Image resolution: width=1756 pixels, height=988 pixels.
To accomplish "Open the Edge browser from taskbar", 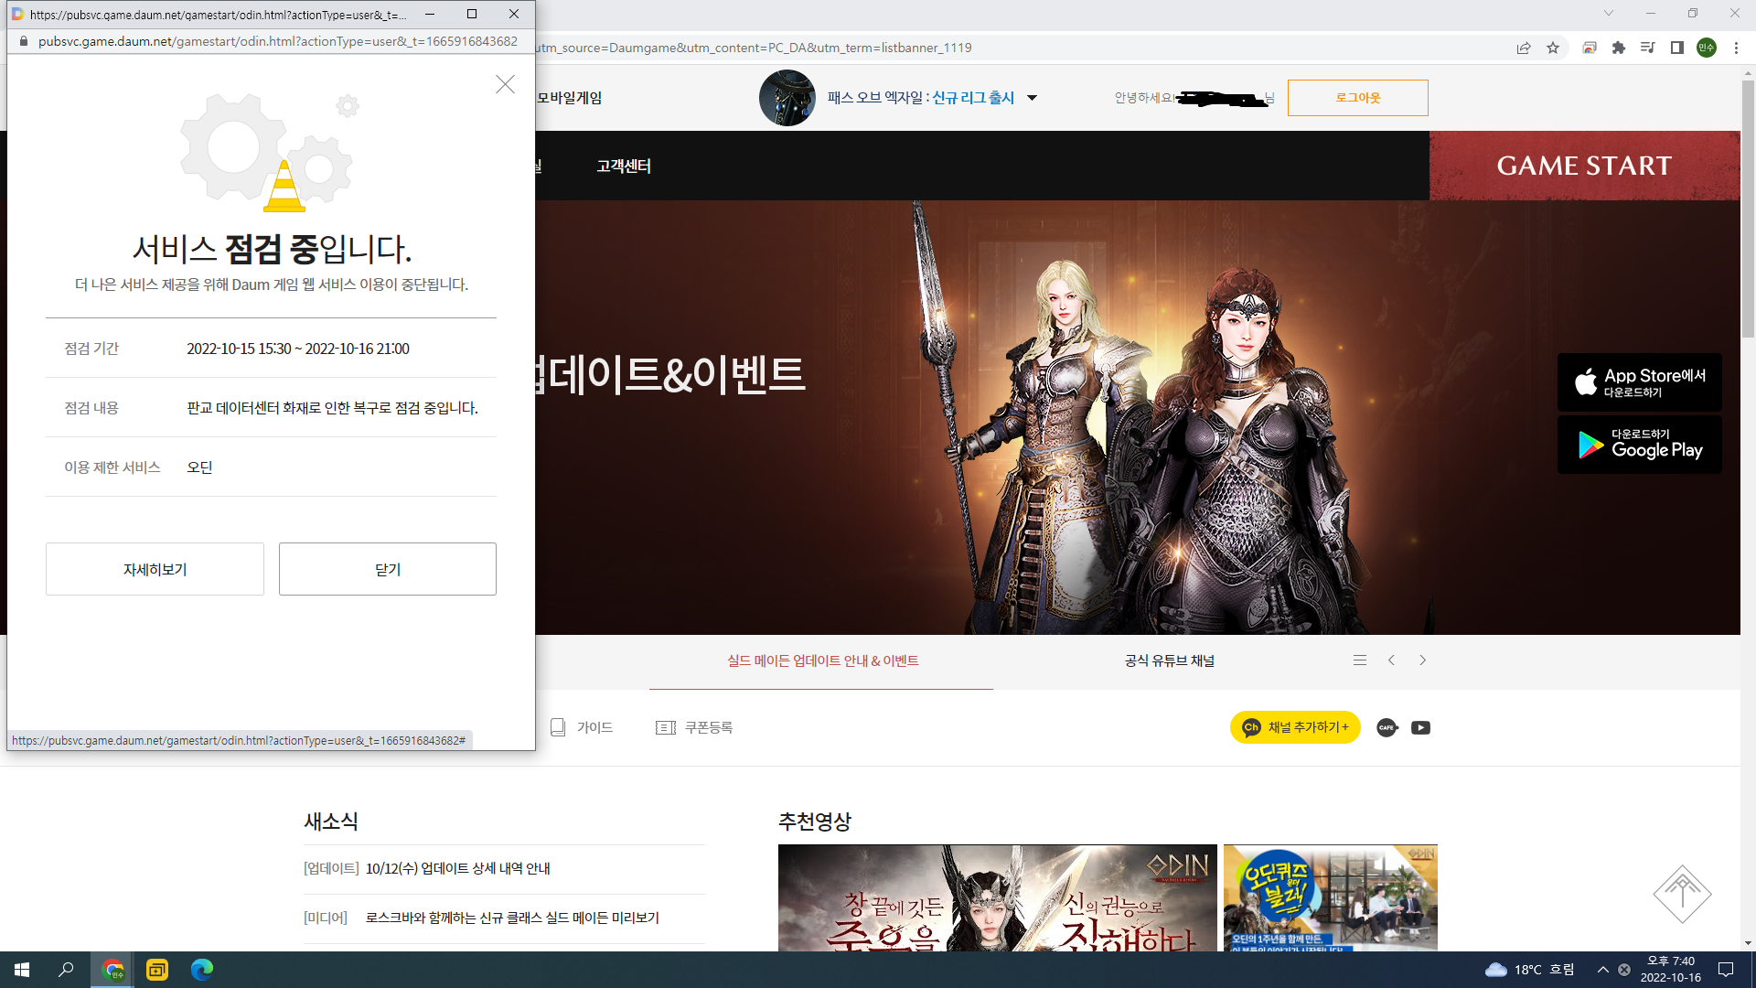I will (x=200, y=969).
